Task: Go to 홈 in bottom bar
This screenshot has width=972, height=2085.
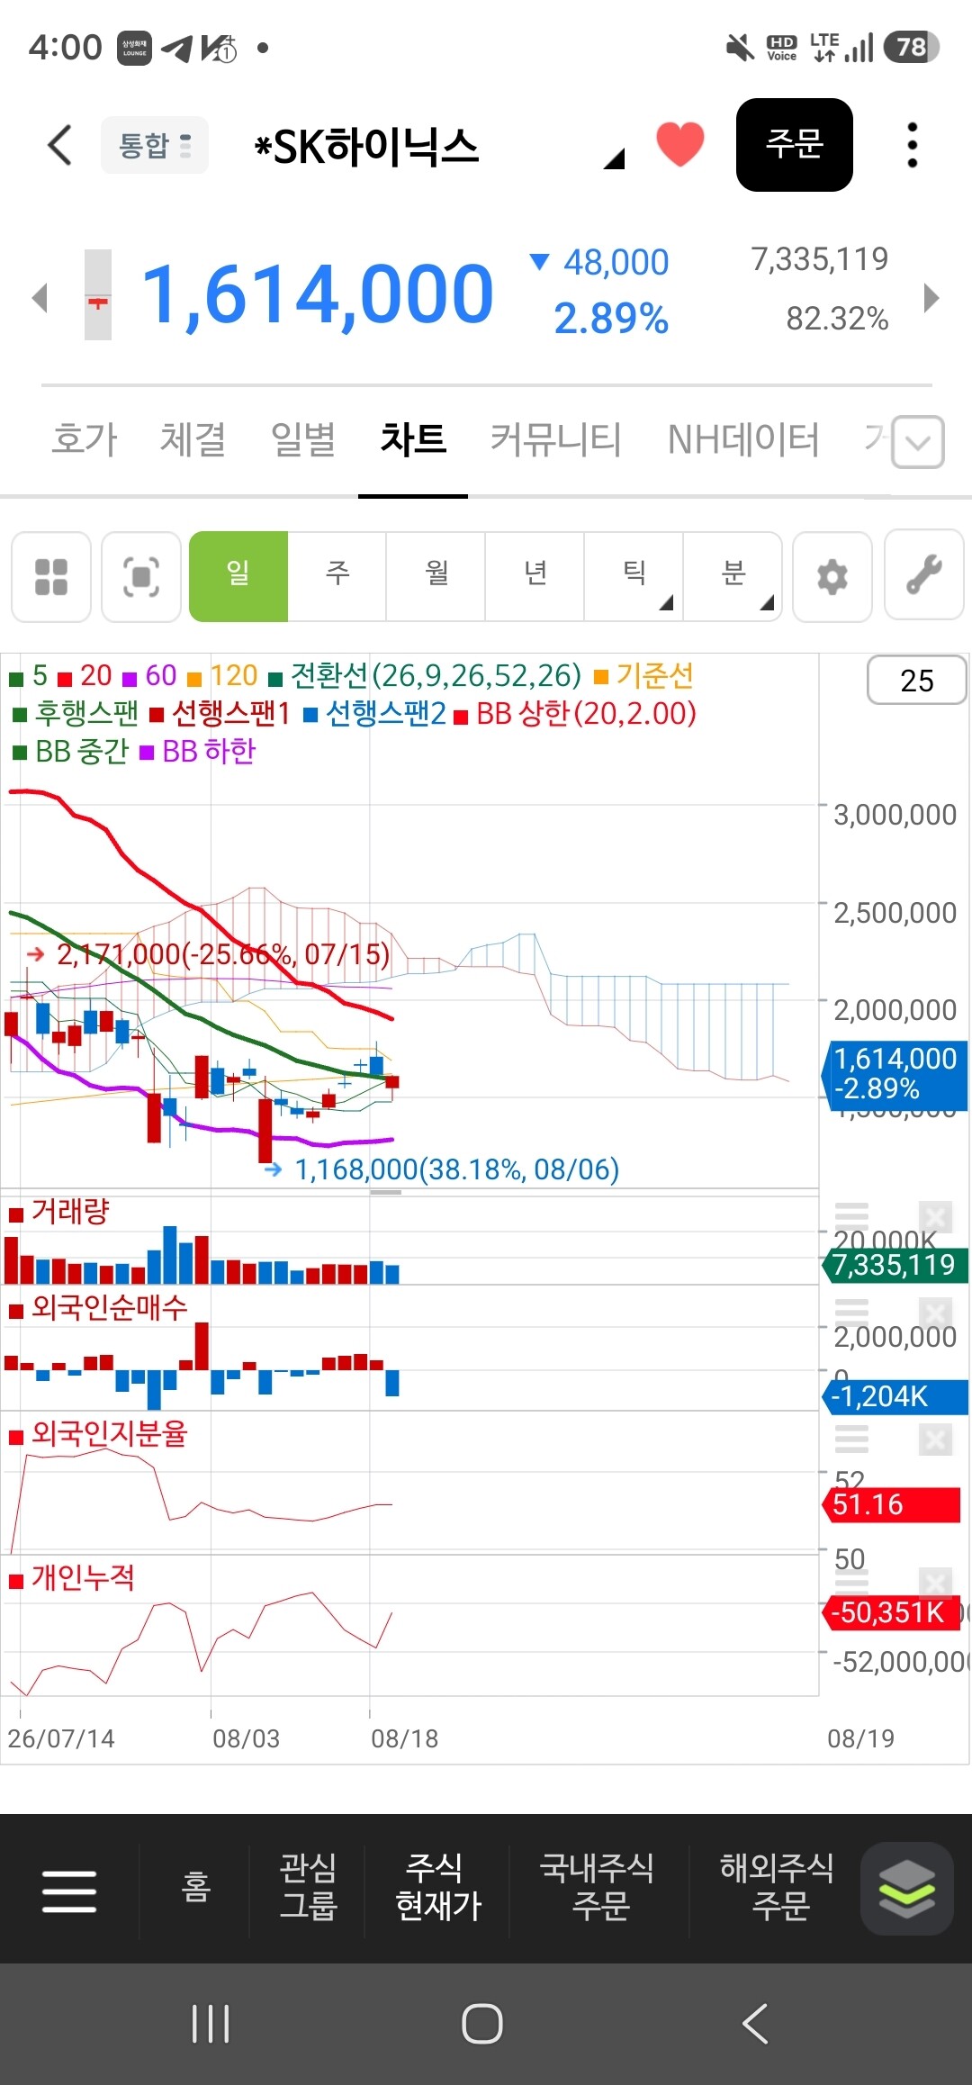Action: (195, 1888)
